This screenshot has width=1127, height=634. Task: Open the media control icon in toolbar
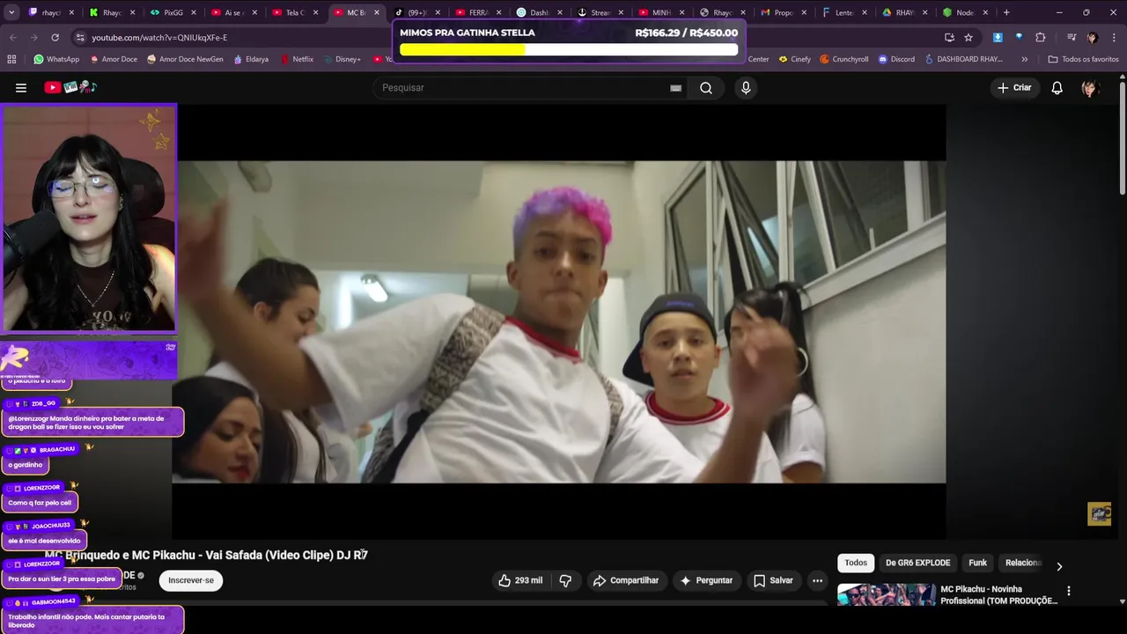click(1072, 37)
